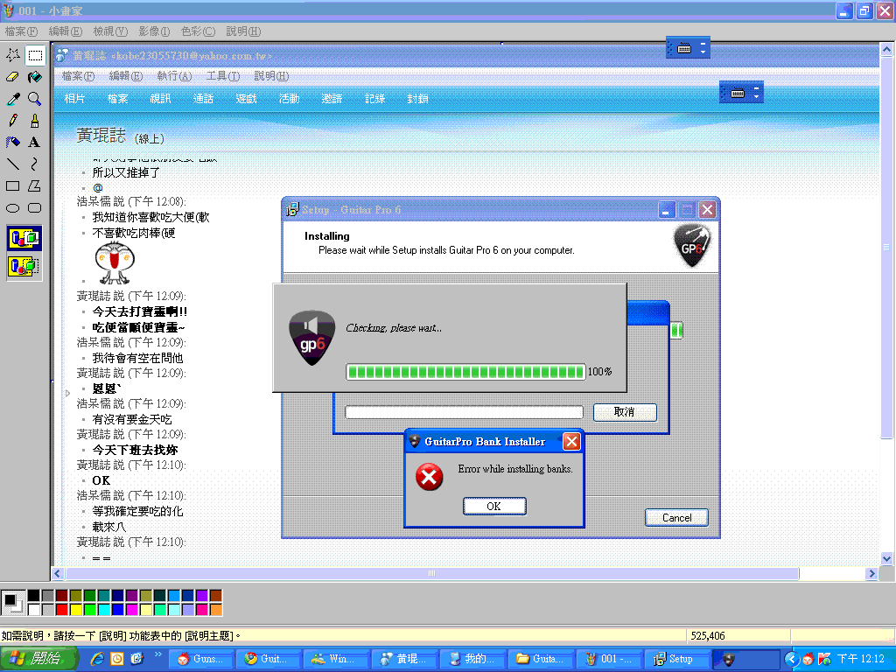Image resolution: width=896 pixels, height=672 pixels.
Task: Open the 工具(T) menu in chat window
Action: click(223, 76)
